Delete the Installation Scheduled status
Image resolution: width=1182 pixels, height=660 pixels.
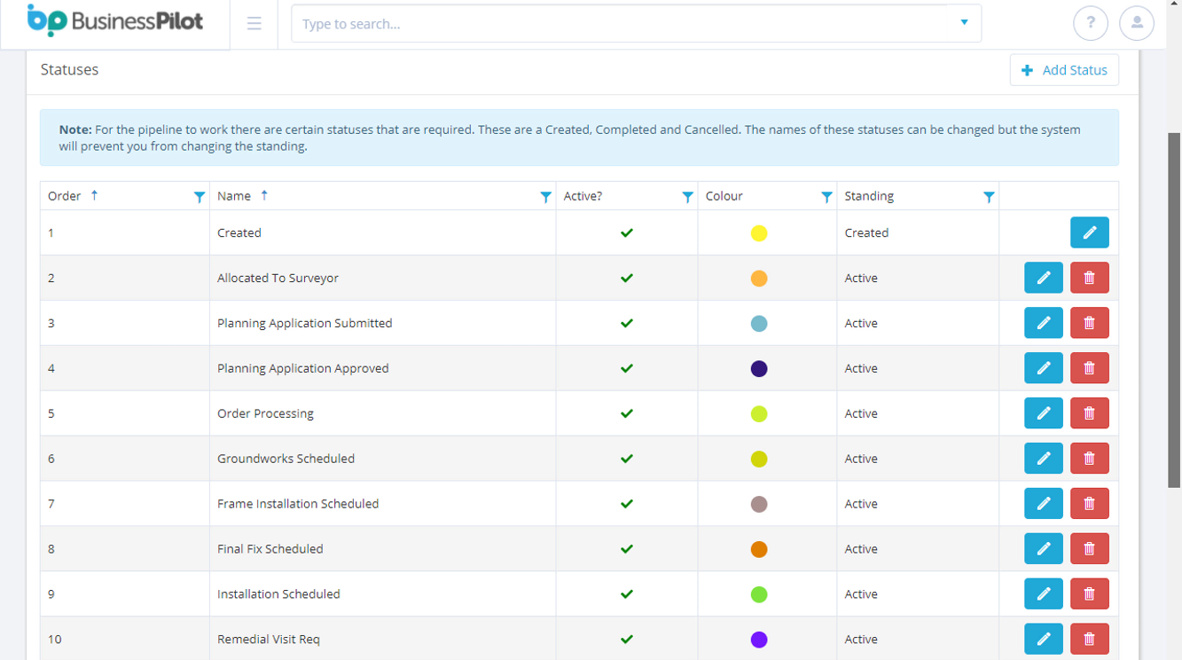point(1089,594)
